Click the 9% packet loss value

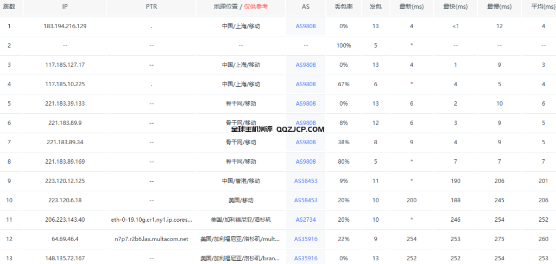343,181
